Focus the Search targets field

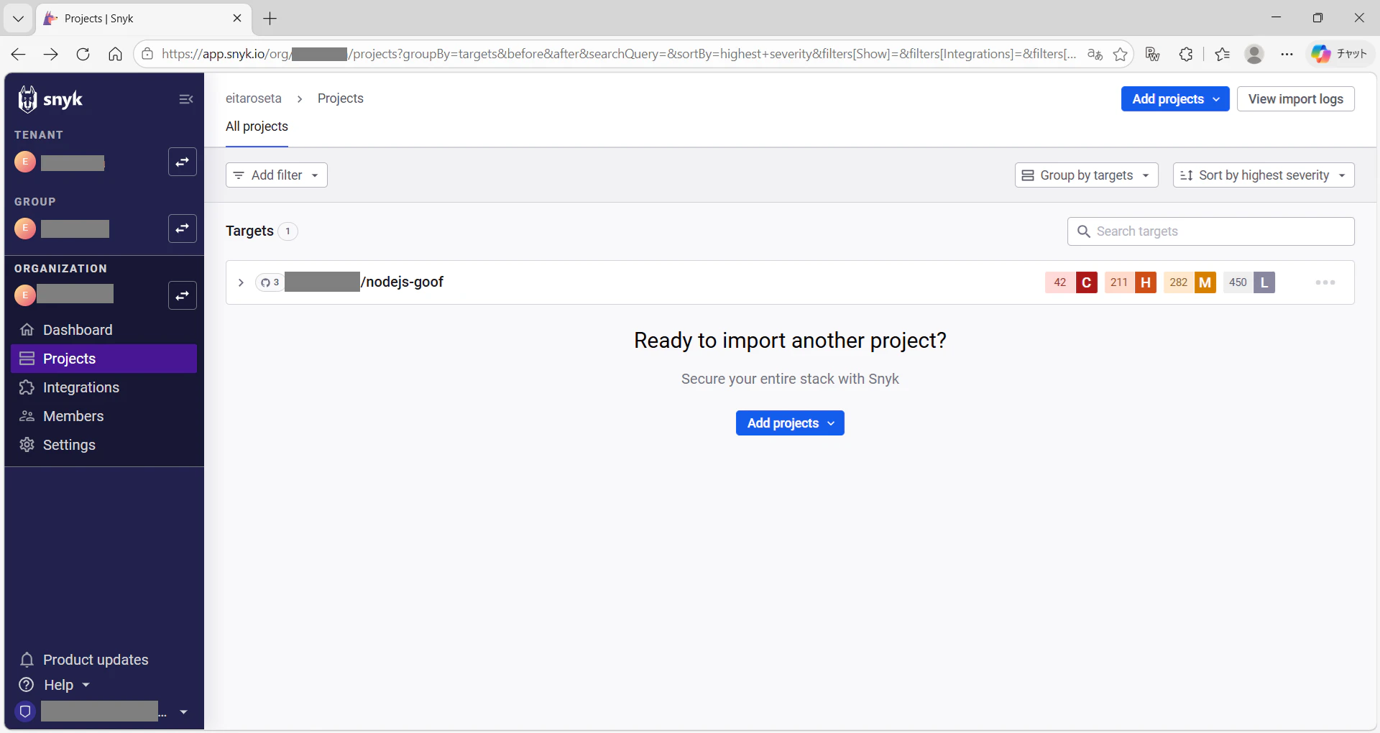(x=1211, y=231)
